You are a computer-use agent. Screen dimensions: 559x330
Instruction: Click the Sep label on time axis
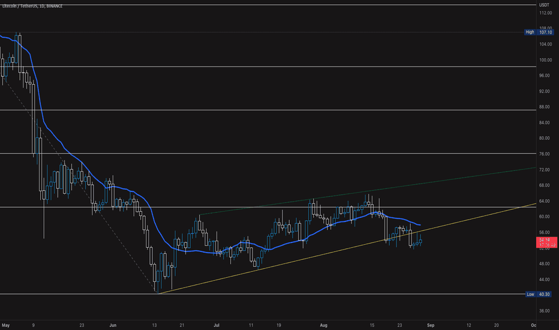(x=431, y=325)
